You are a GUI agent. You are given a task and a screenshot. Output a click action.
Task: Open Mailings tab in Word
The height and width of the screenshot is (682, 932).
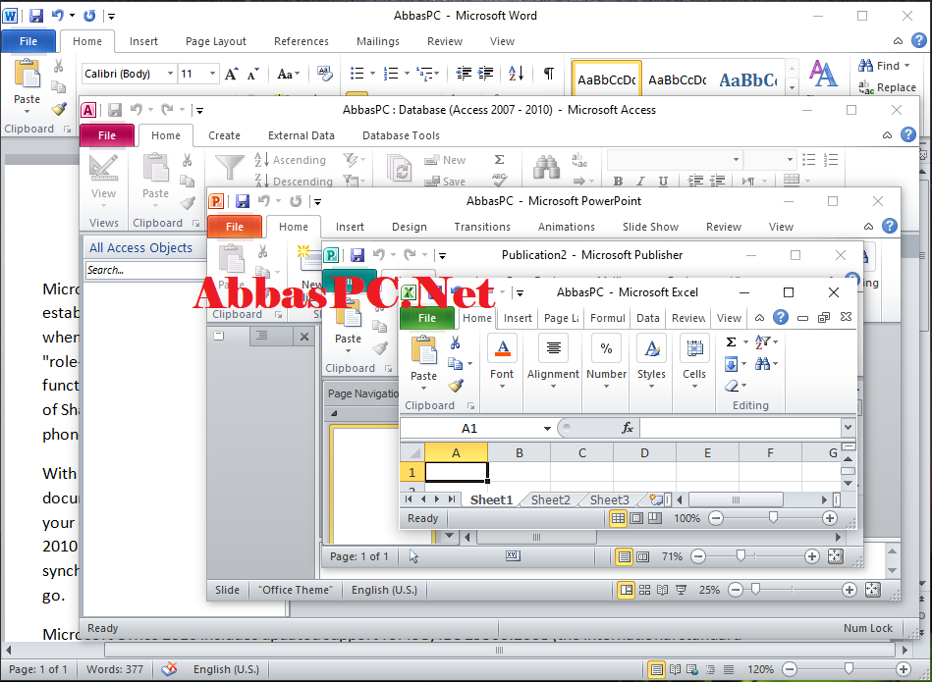pyautogui.click(x=378, y=41)
